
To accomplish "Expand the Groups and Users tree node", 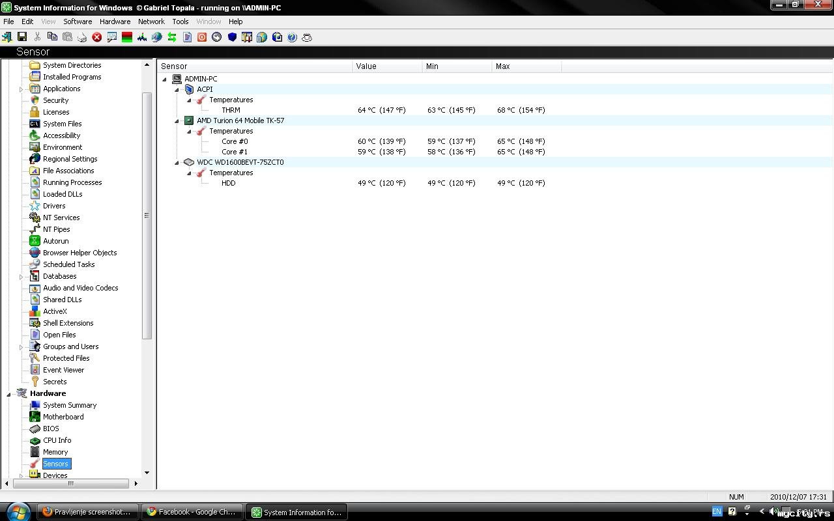I will point(21,347).
